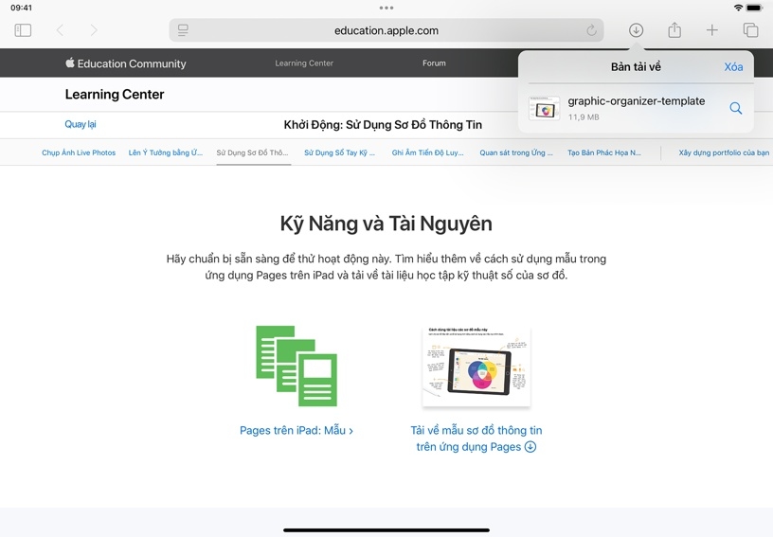Viewport: 773px width, 537px height.
Task: Open Learning Center in navigation bar
Action: point(304,63)
